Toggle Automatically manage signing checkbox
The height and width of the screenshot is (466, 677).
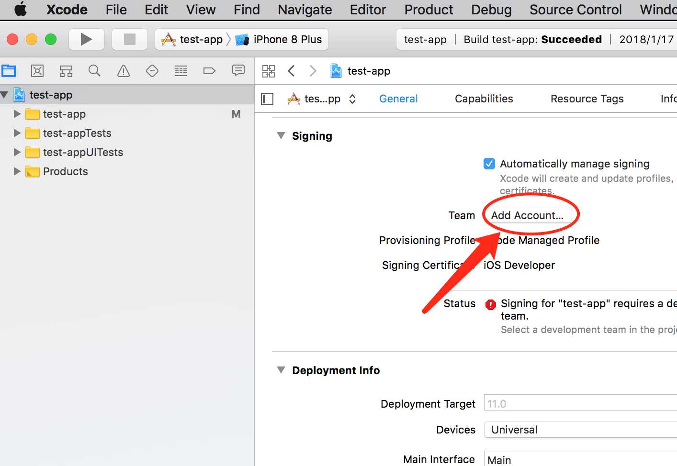[489, 164]
